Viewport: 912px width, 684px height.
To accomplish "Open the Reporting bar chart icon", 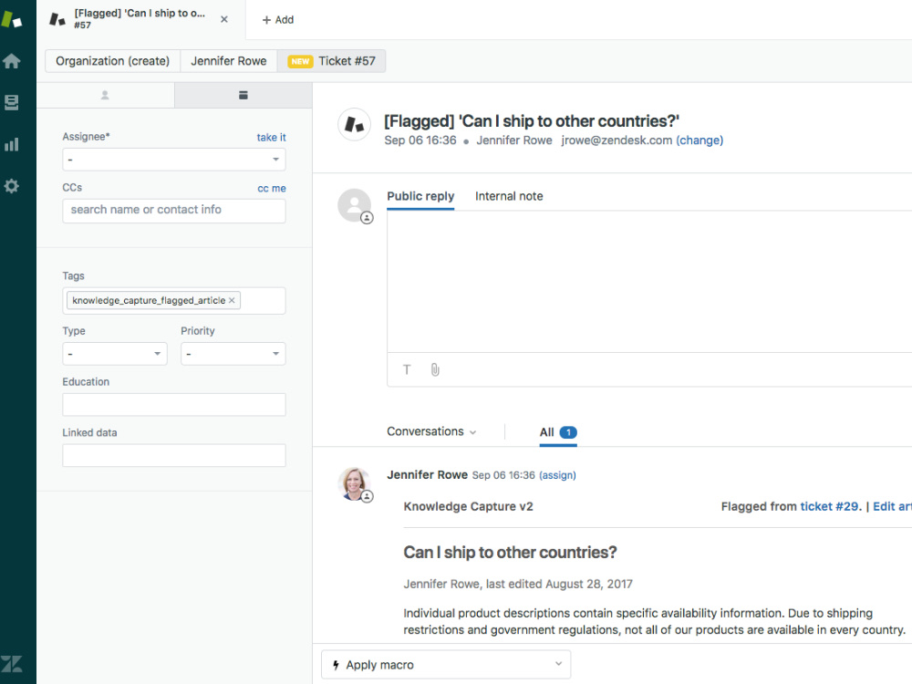I will pyautogui.click(x=12, y=144).
